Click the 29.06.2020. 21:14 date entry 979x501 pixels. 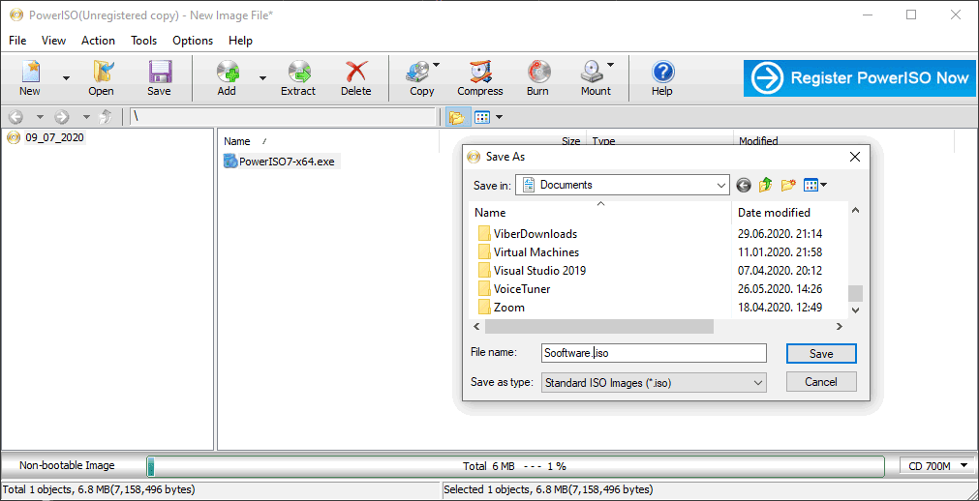coord(780,234)
